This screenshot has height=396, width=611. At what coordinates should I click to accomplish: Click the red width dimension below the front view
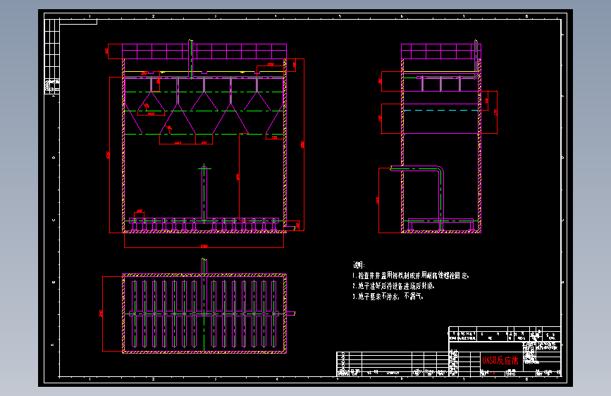[204, 246]
